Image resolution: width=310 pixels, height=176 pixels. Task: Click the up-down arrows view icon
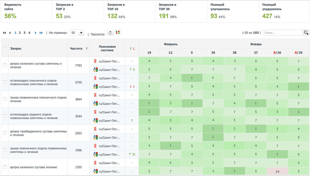pos(110,33)
